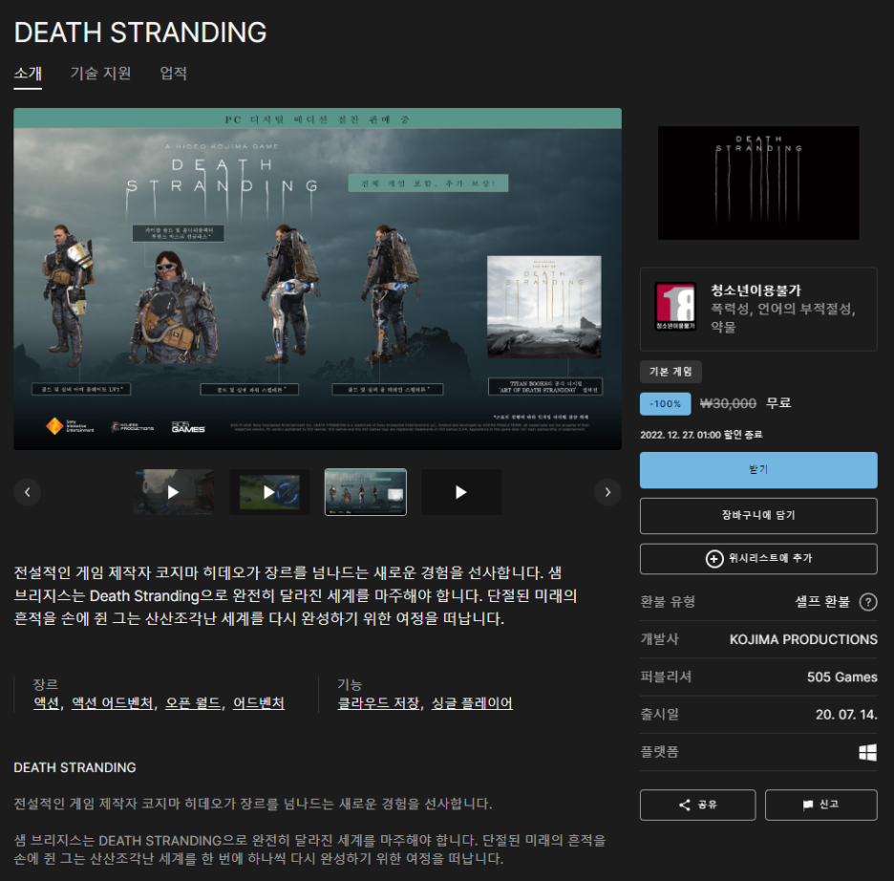The image size is (894, 881).
Task: Open the 오픈 월드 genre link
Action: [x=193, y=703]
